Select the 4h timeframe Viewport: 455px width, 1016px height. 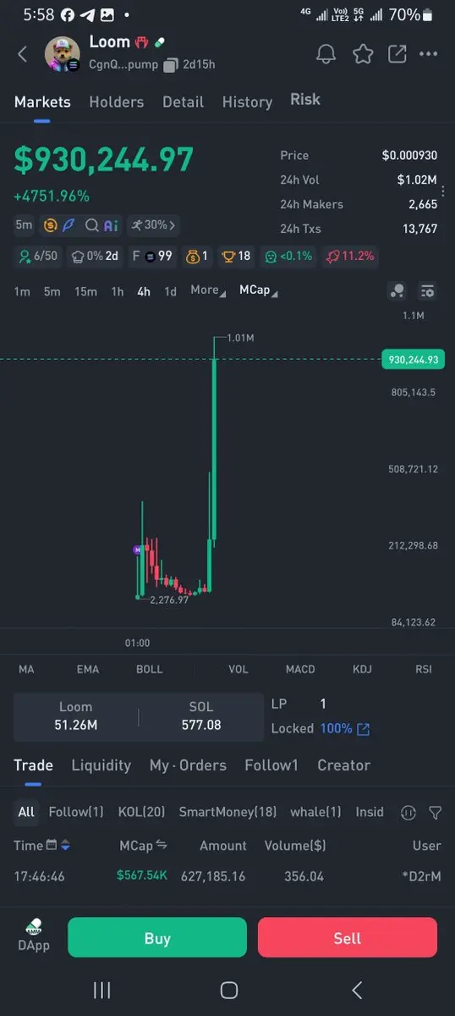point(144,291)
